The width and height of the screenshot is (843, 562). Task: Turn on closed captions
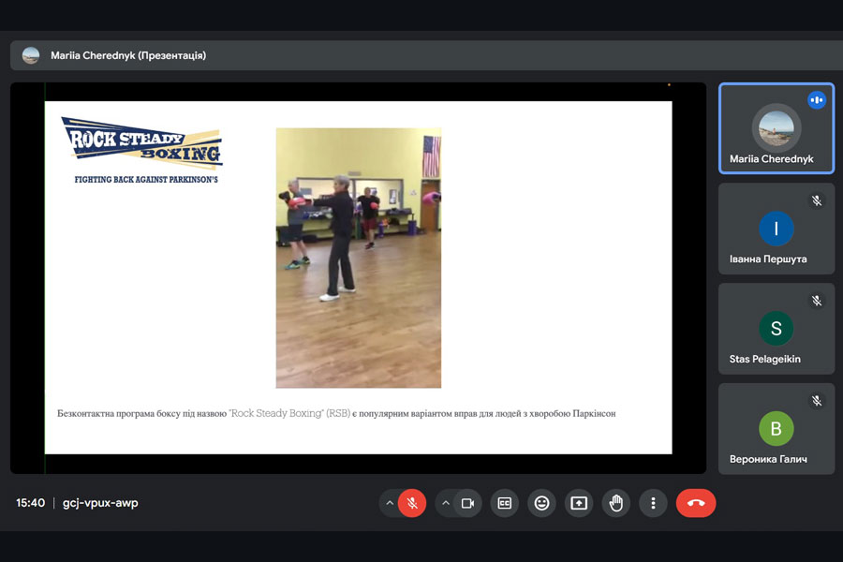[x=504, y=503]
